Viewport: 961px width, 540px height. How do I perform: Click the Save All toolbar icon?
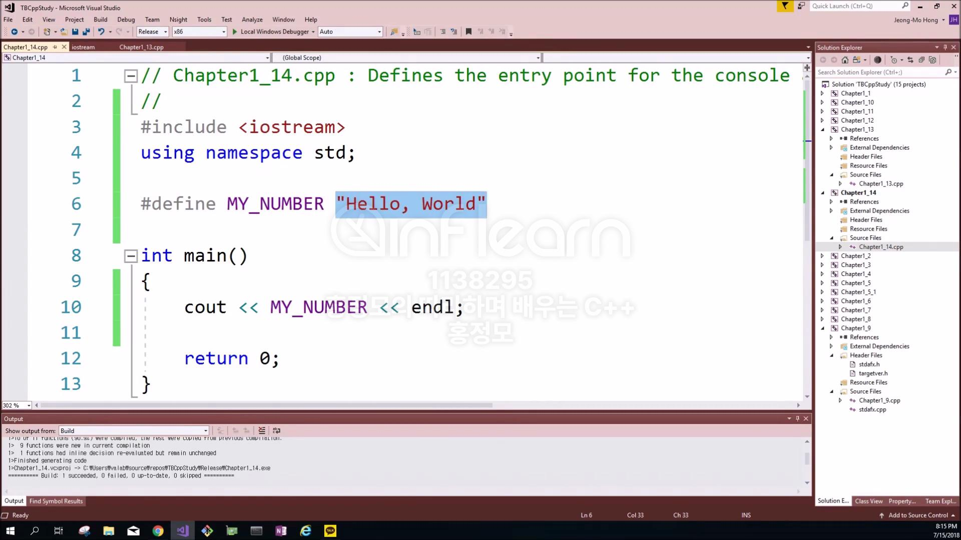[x=86, y=31]
